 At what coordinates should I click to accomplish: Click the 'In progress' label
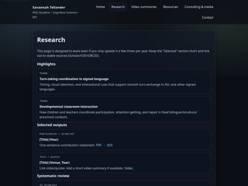coord(48,185)
